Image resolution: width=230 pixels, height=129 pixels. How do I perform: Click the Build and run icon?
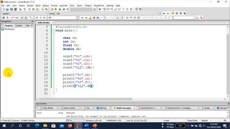pyautogui.click(x=60, y=9)
